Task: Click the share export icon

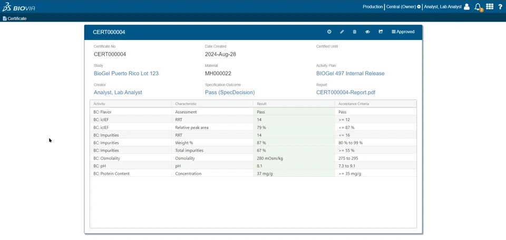Action: tap(381, 32)
